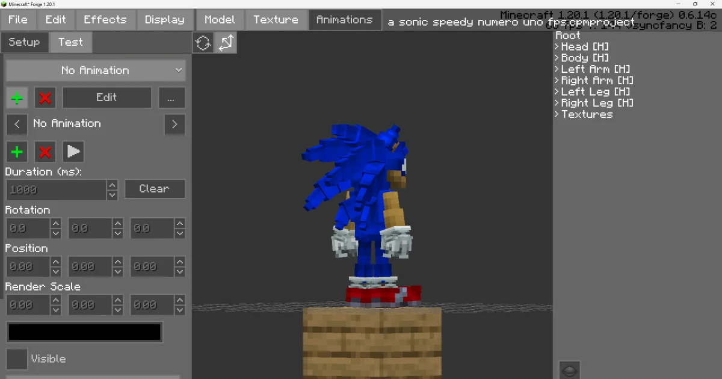
Task: Click the Clear button
Action: [155, 189]
